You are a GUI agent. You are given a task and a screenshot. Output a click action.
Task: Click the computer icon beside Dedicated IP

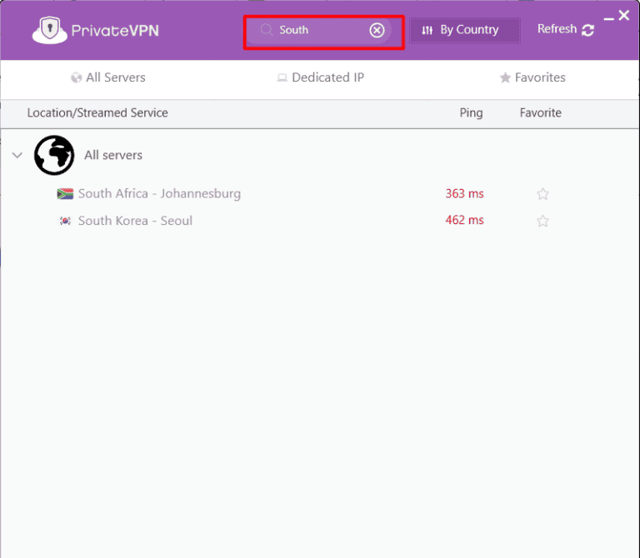point(282,77)
